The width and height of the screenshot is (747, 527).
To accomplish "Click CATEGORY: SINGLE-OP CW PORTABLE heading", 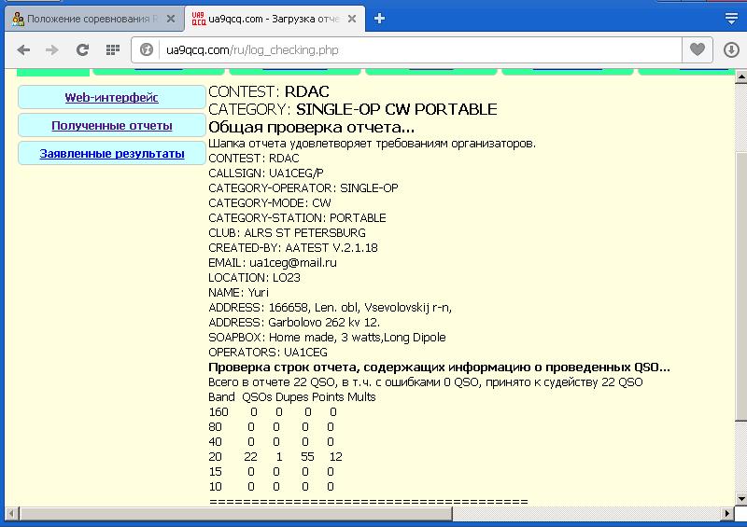I will click(353, 109).
